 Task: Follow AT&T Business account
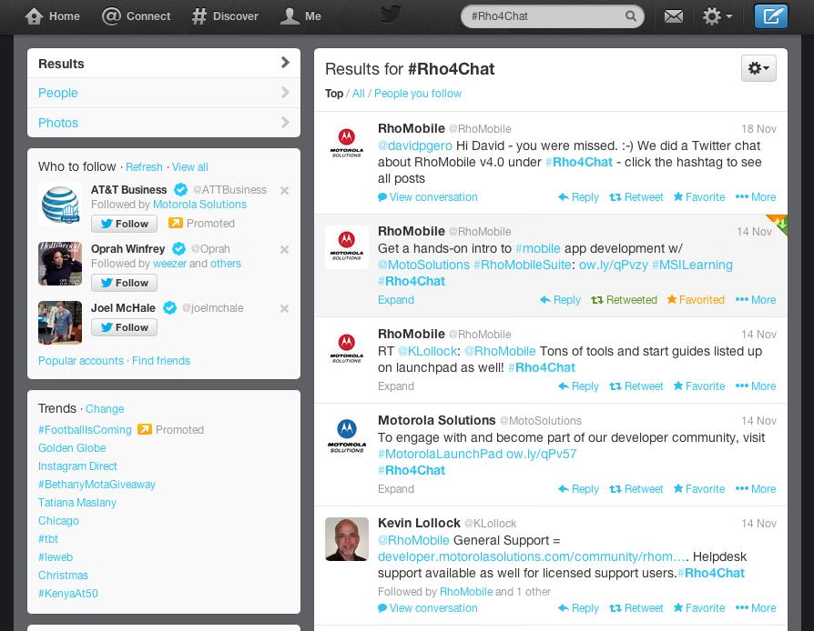coord(124,224)
